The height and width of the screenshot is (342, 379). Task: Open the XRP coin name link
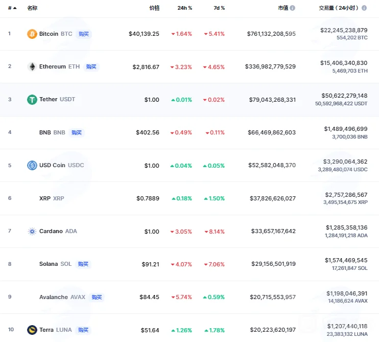45,198
